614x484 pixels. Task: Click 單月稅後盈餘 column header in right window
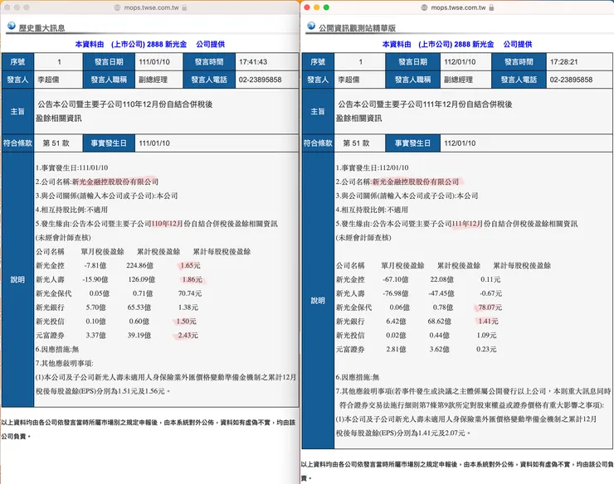(x=402, y=266)
